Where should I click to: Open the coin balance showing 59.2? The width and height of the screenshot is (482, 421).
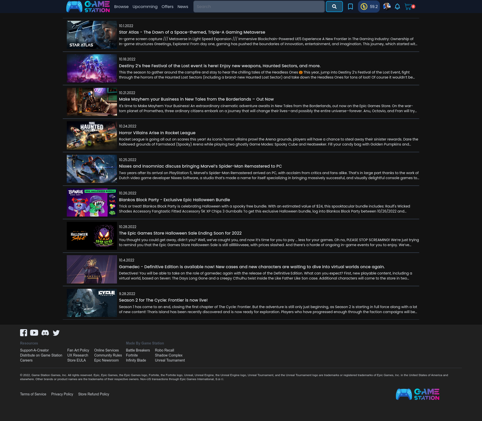tap(369, 7)
